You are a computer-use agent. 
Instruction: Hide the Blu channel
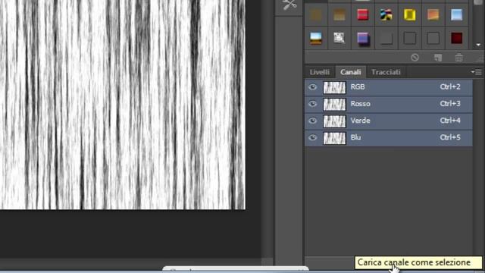pyautogui.click(x=312, y=137)
